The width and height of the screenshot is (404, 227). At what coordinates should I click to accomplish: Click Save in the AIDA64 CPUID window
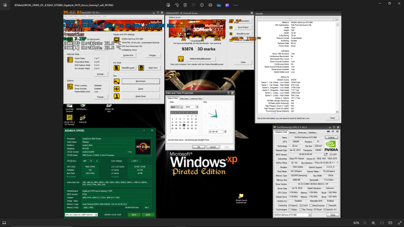pos(134,215)
